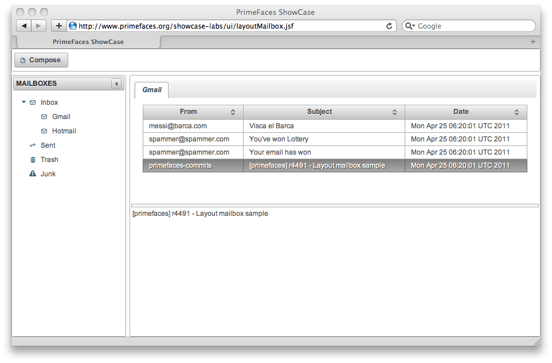552x363 pixels.
Task: Open Hotmail mailbox in tree
Action: (64, 131)
